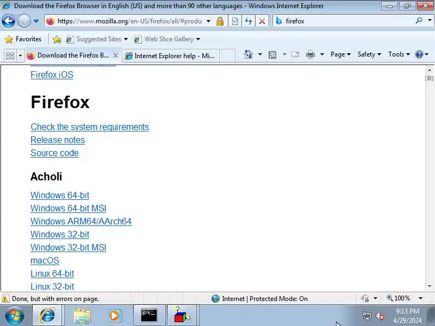Open the Source code link
The height and width of the screenshot is (326, 435).
[x=55, y=153]
